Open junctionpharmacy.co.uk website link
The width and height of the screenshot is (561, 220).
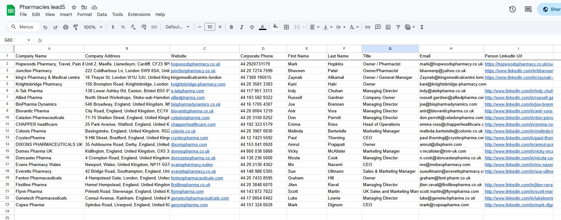pyautogui.click(x=193, y=71)
